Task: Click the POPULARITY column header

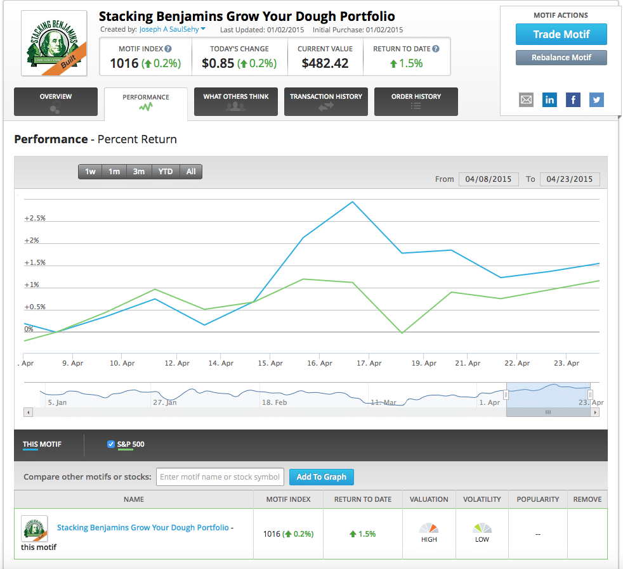Action: 538,499
